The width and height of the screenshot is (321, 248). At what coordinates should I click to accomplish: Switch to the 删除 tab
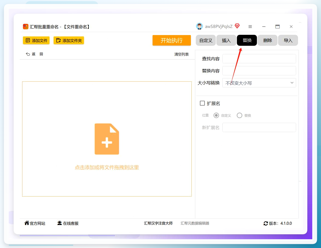coord(267,40)
